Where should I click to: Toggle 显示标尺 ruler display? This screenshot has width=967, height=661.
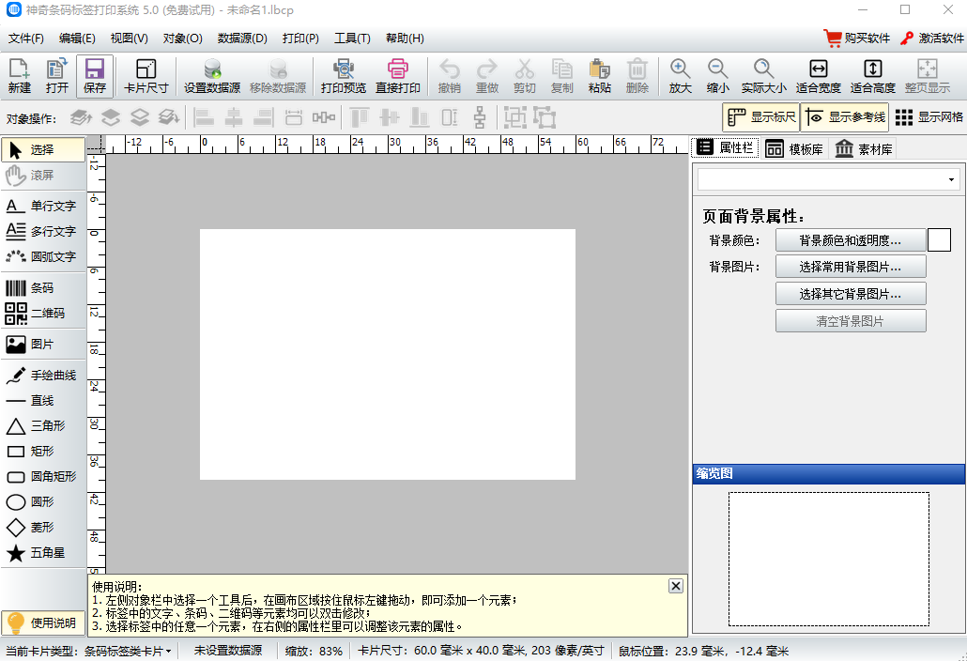tap(760, 117)
